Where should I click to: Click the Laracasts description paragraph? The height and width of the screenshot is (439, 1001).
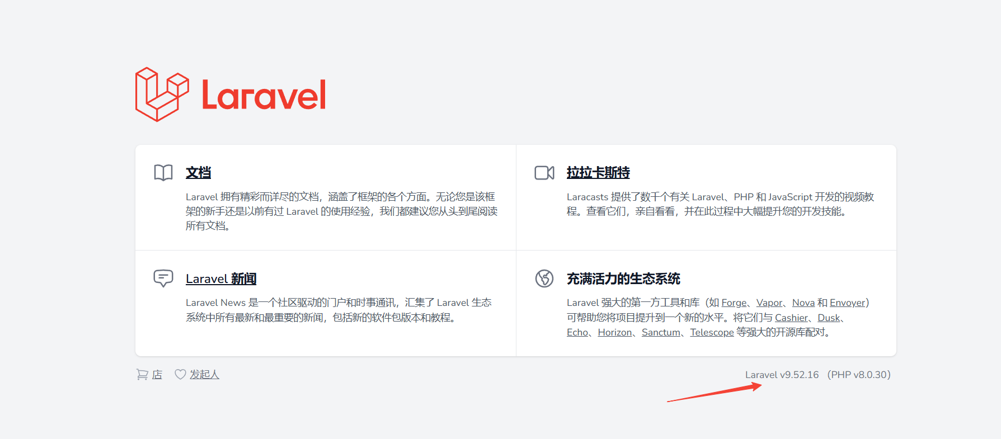point(720,204)
